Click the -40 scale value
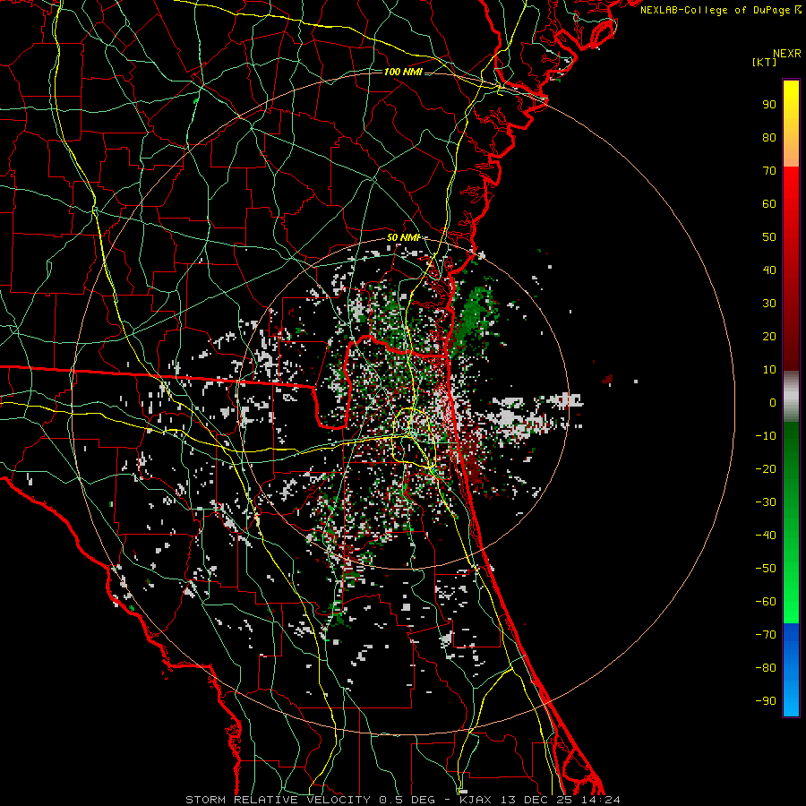The height and width of the screenshot is (806, 806). pos(766,536)
